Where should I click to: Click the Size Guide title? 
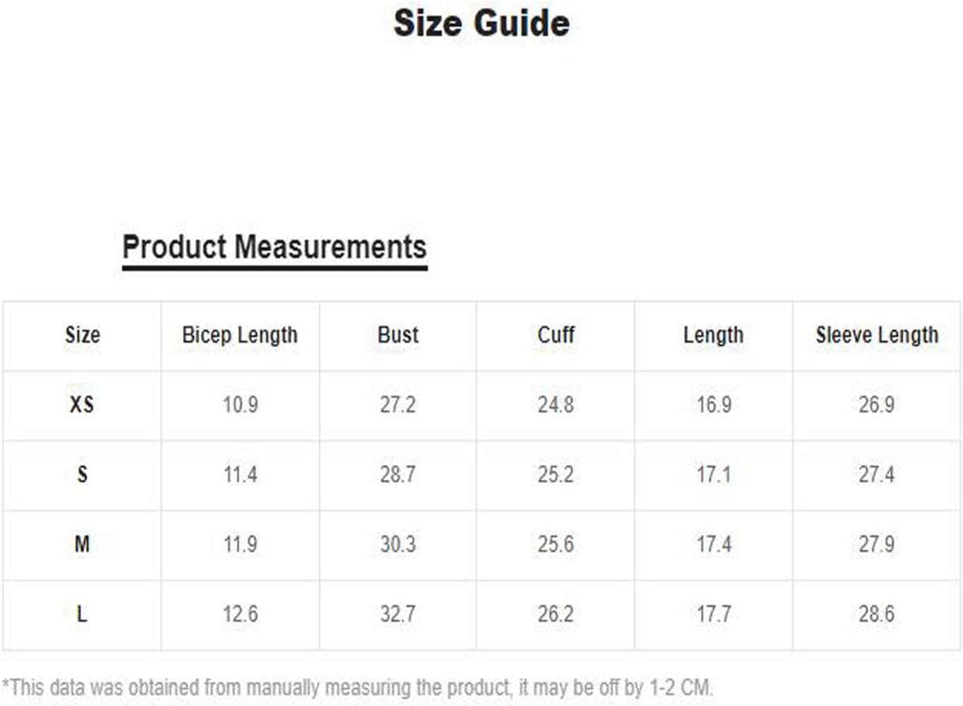[x=481, y=23]
